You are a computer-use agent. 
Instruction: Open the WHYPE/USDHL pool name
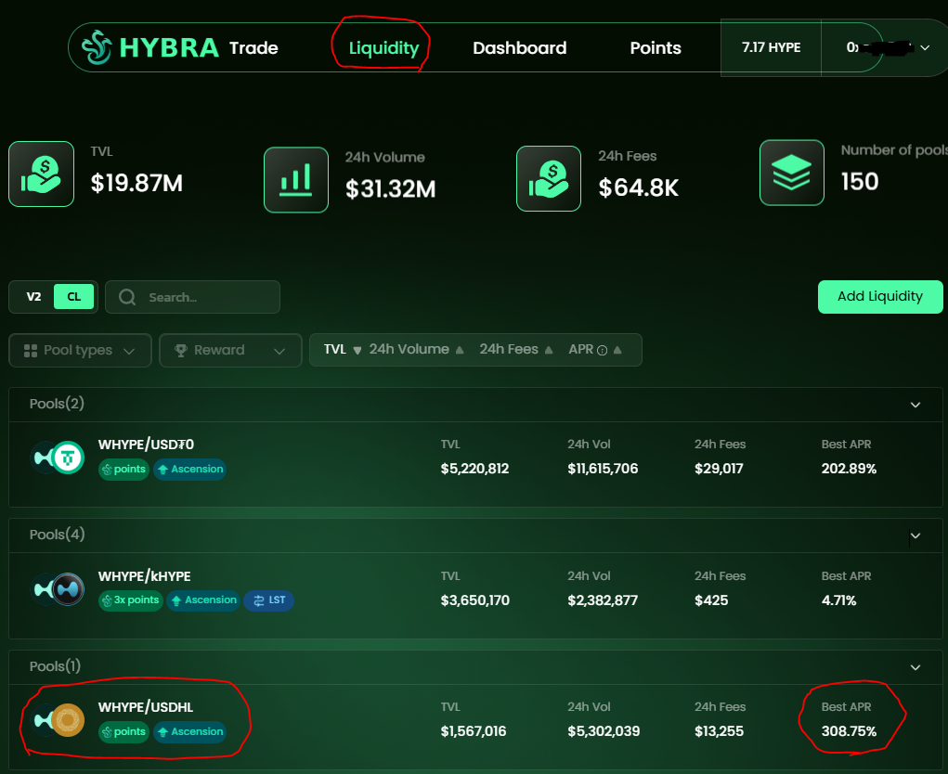146,707
